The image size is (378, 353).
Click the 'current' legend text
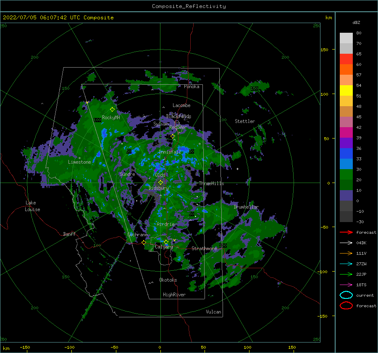point(365,295)
